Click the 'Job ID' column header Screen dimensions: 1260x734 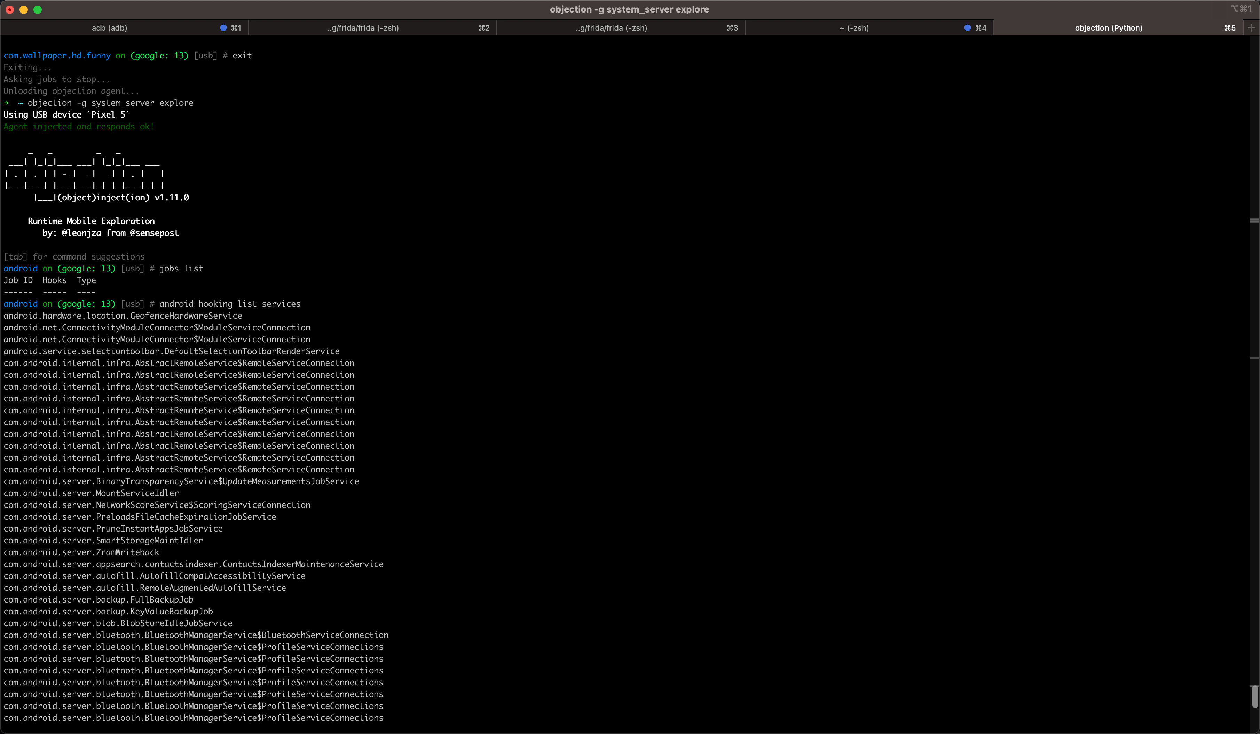point(18,280)
